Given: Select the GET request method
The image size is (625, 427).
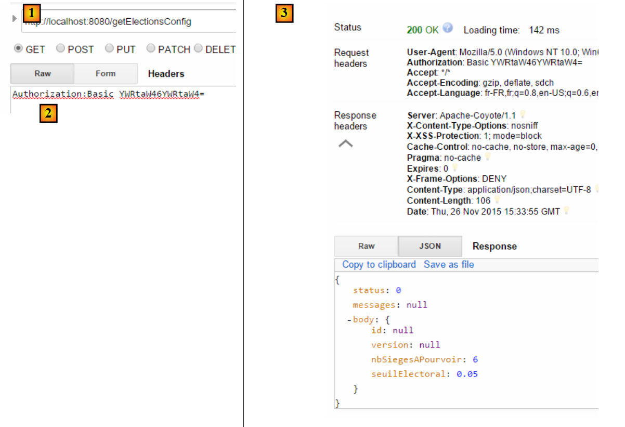Looking at the screenshot, I should pyautogui.click(x=18, y=48).
